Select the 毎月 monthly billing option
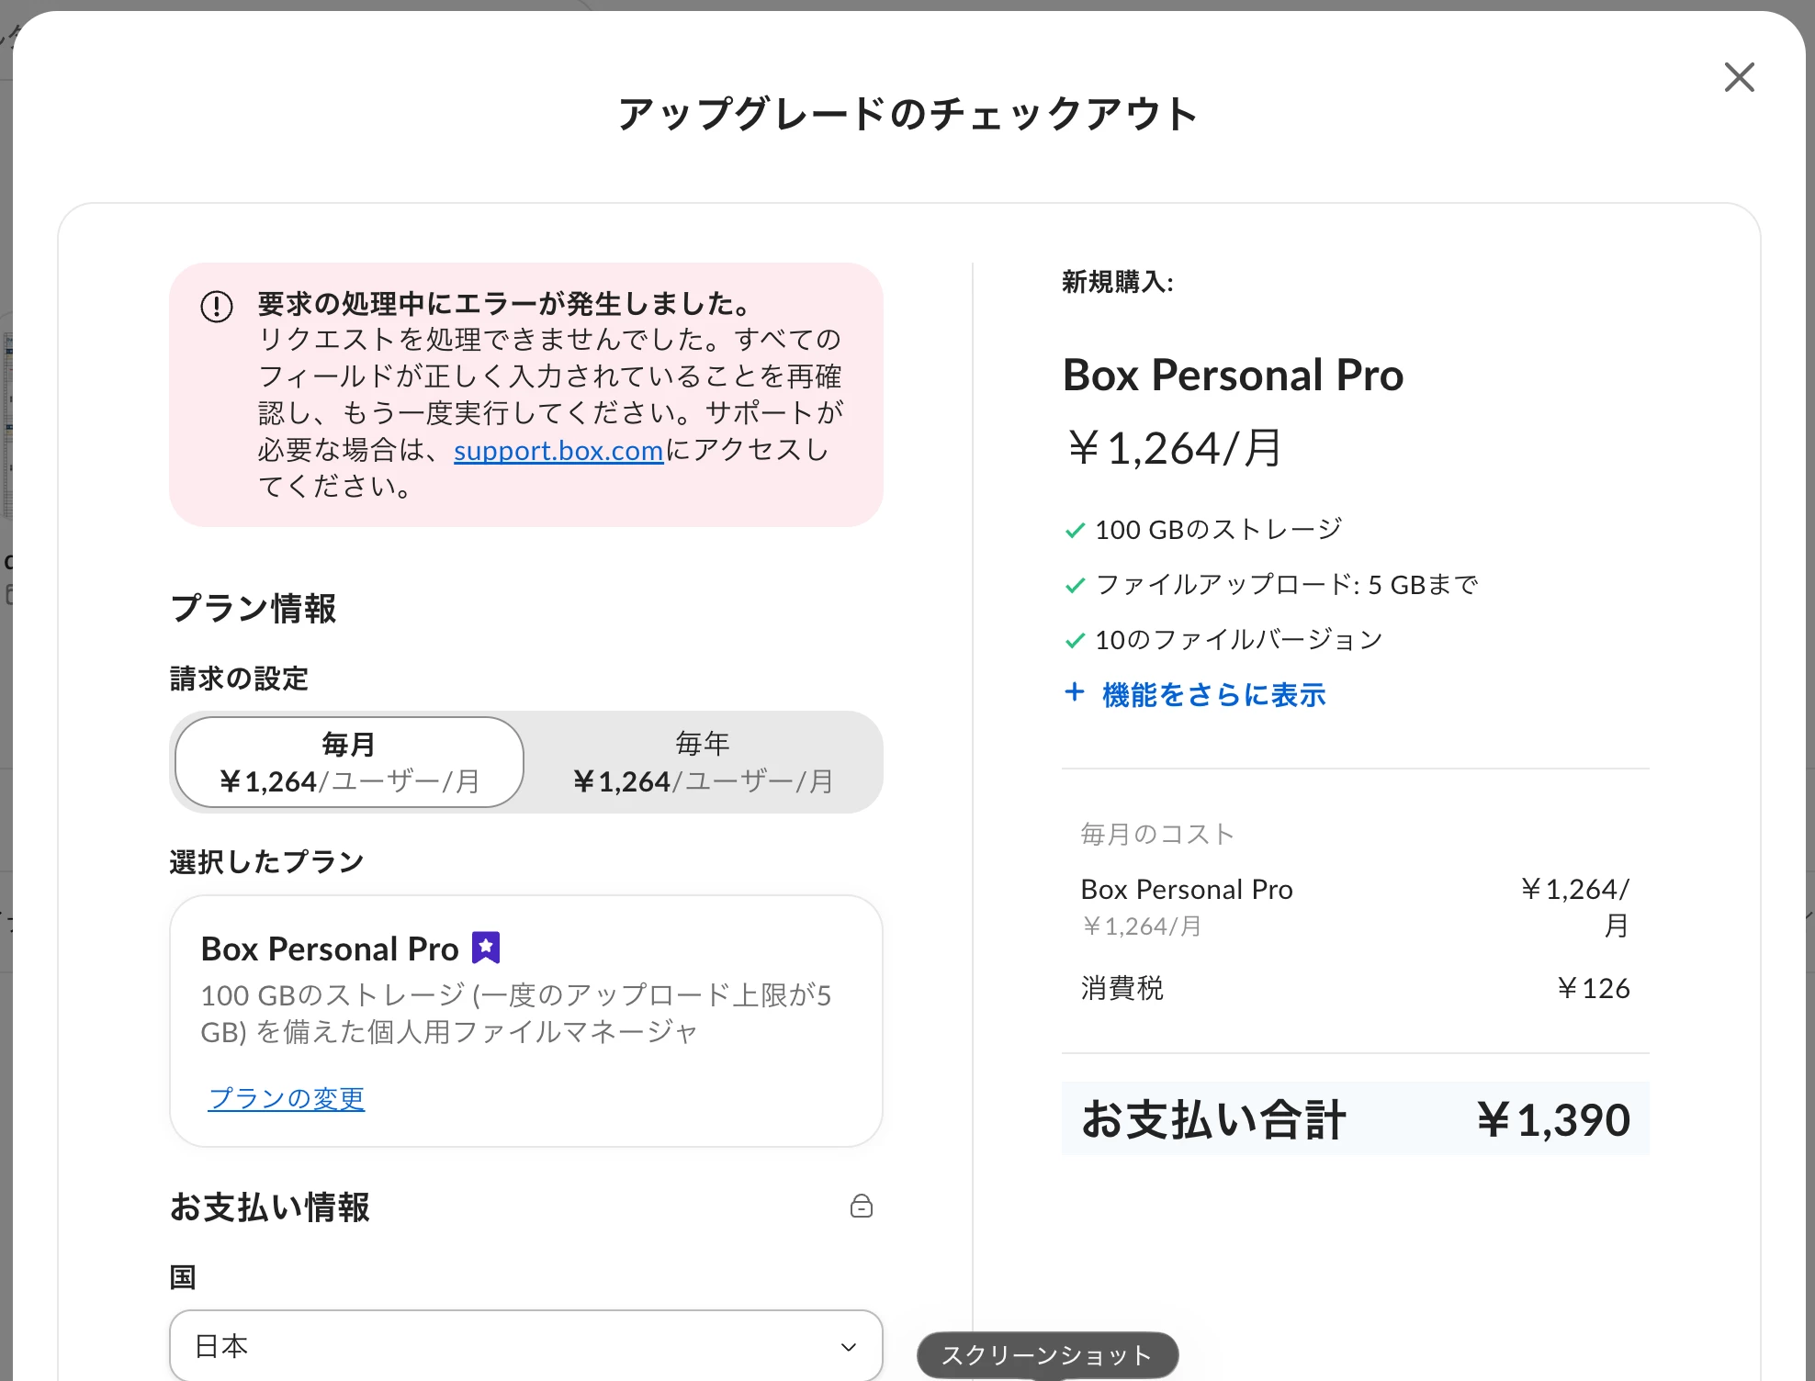 coord(349,762)
